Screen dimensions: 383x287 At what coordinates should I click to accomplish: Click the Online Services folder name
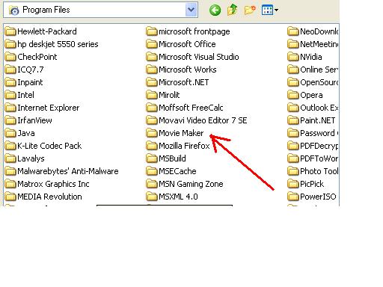pos(319,70)
